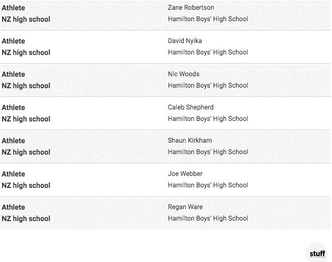Click NZ high school label in Joe Webber row
The width and height of the screenshot is (332, 262).
[x=26, y=186]
